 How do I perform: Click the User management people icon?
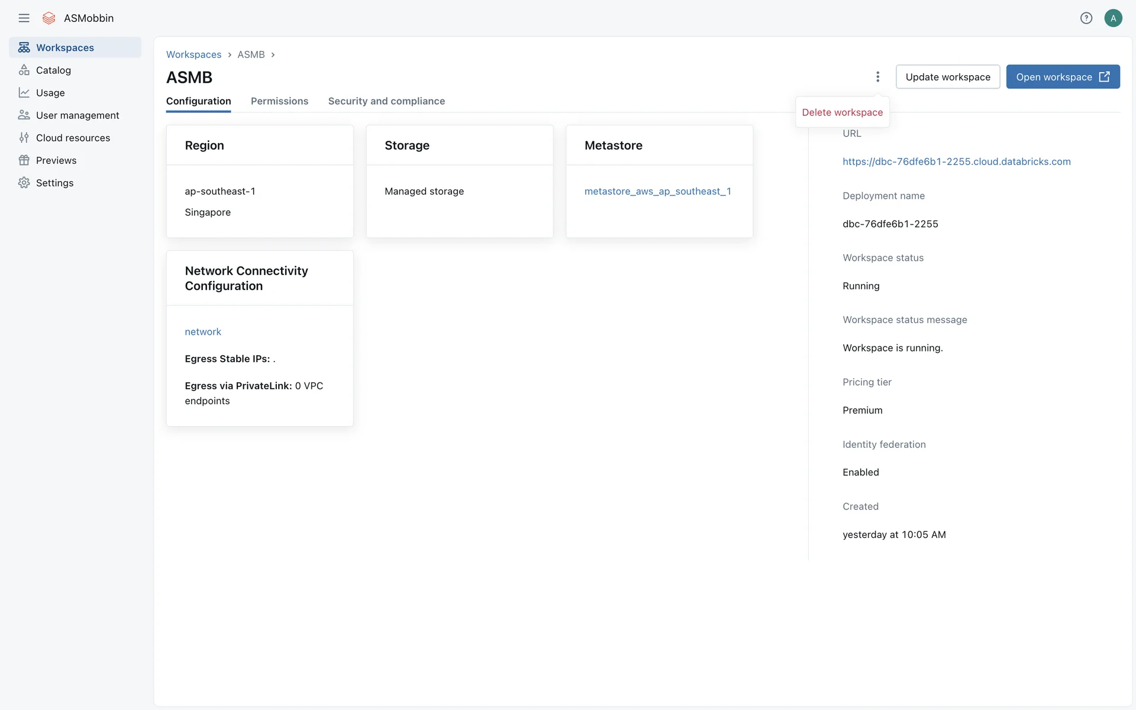pos(24,115)
